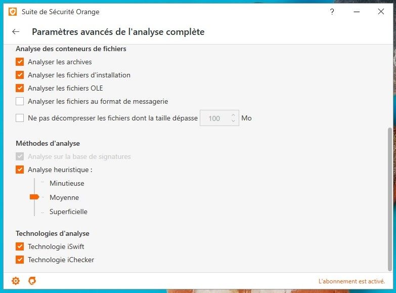Increase the file size limit with up arrow

(x=233, y=115)
